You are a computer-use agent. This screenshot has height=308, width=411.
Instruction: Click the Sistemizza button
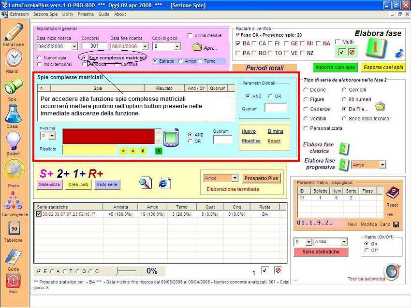(49, 184)
